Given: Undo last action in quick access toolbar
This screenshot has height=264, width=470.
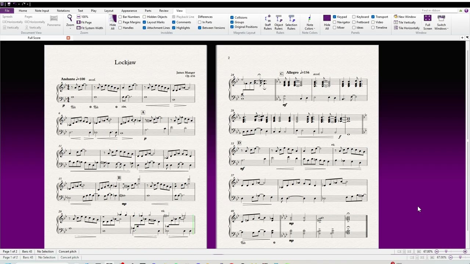Looking at the screenshot, I should (x=15, y=4).
